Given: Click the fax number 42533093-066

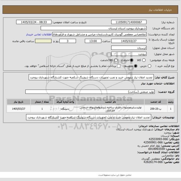Looking at the screenshot, I should click(x=158, y=139).
